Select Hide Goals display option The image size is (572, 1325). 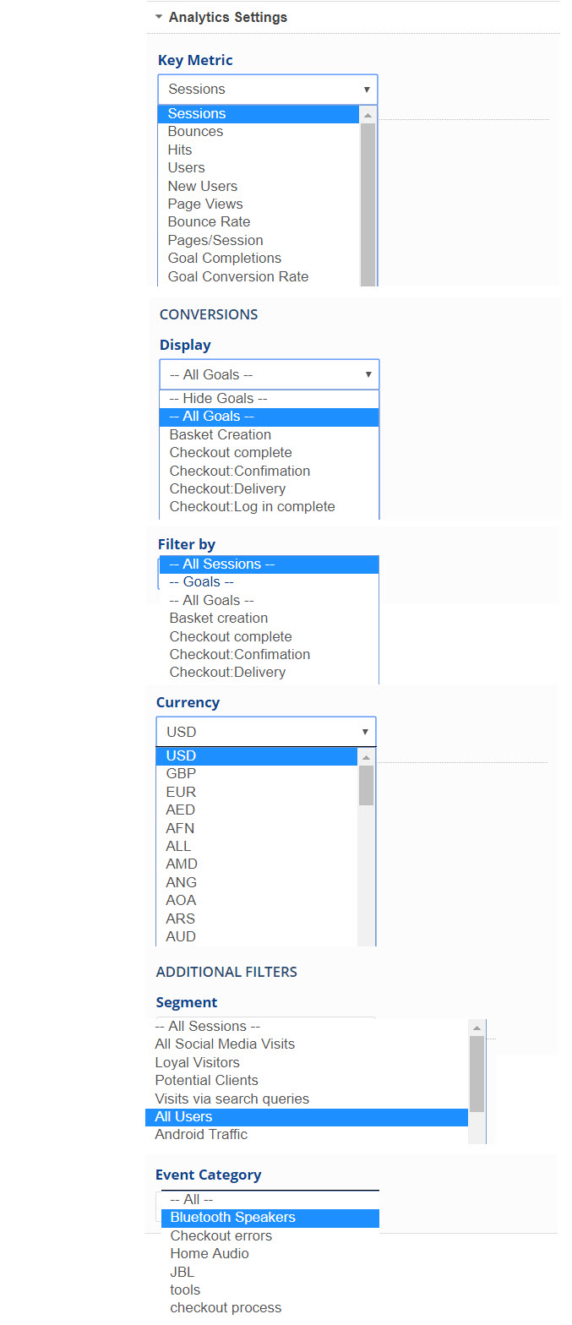[x=218, y=399]
